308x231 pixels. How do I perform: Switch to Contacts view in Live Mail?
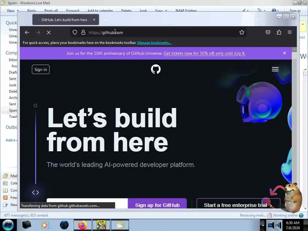(10, 190)
